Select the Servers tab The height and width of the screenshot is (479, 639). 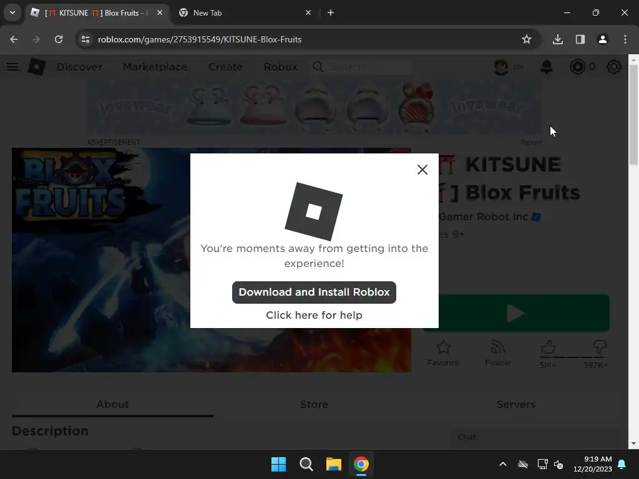coord(515,404)
